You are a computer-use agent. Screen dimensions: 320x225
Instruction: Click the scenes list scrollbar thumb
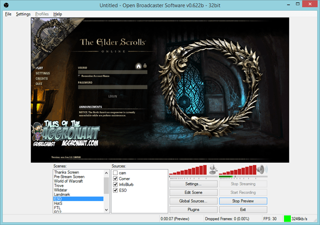(x=106, y=185)
